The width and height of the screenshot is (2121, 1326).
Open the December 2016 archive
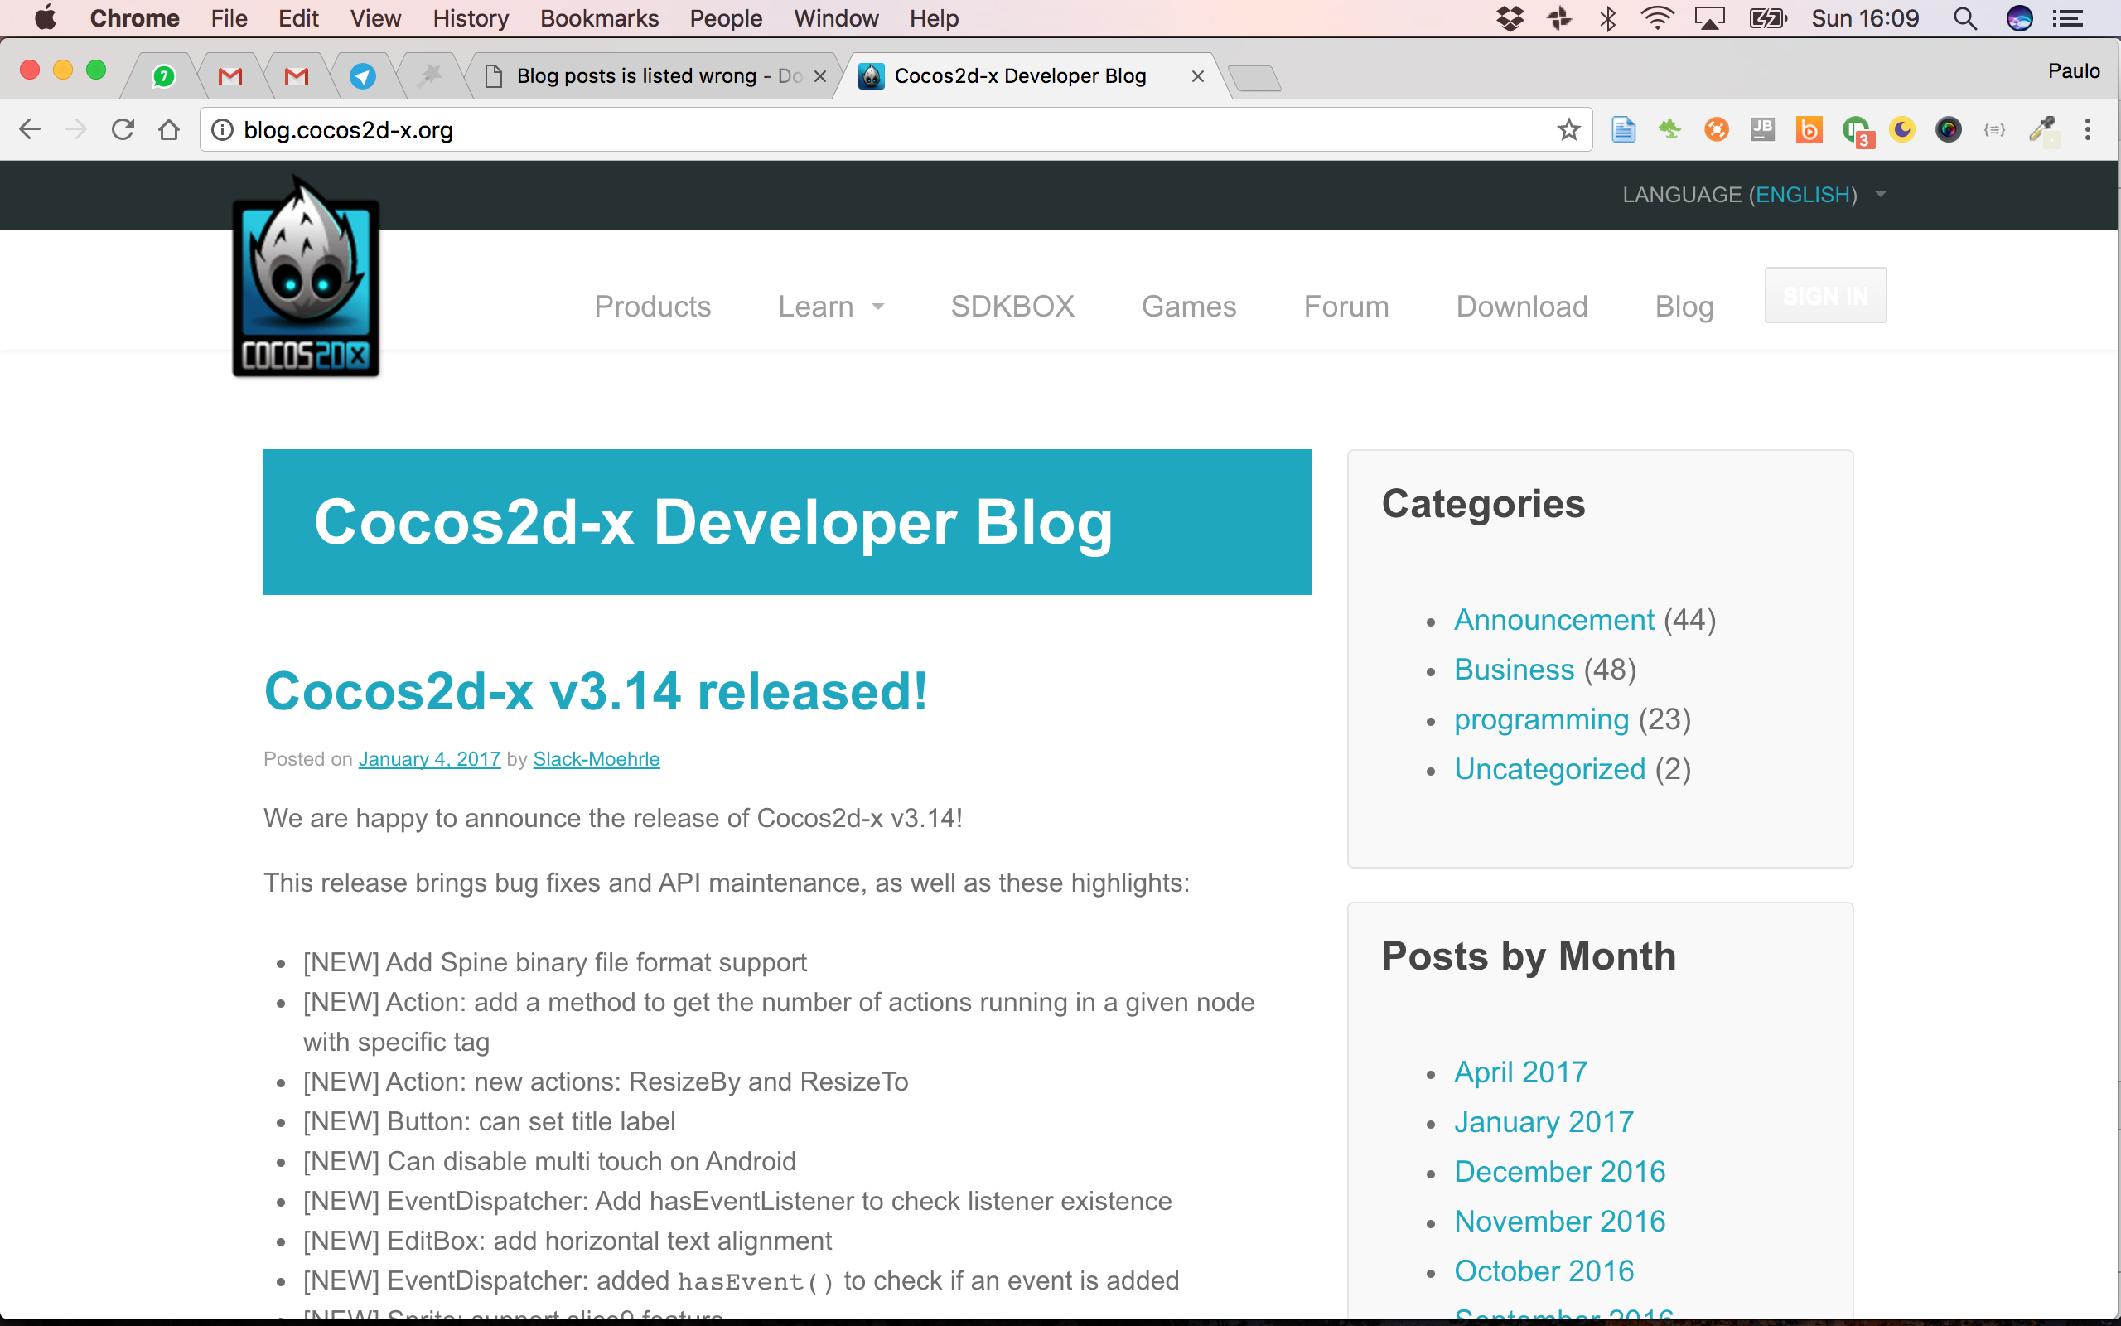pos(1559,1172)
